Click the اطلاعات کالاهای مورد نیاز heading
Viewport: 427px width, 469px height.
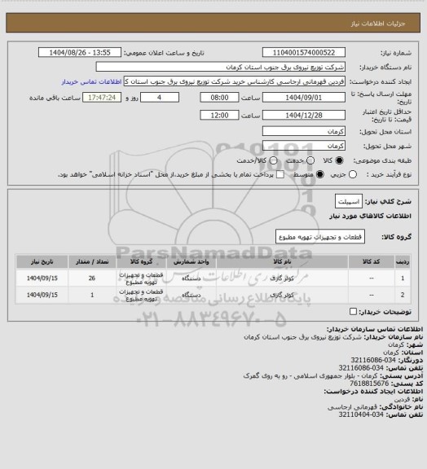(x=370, y=216)
